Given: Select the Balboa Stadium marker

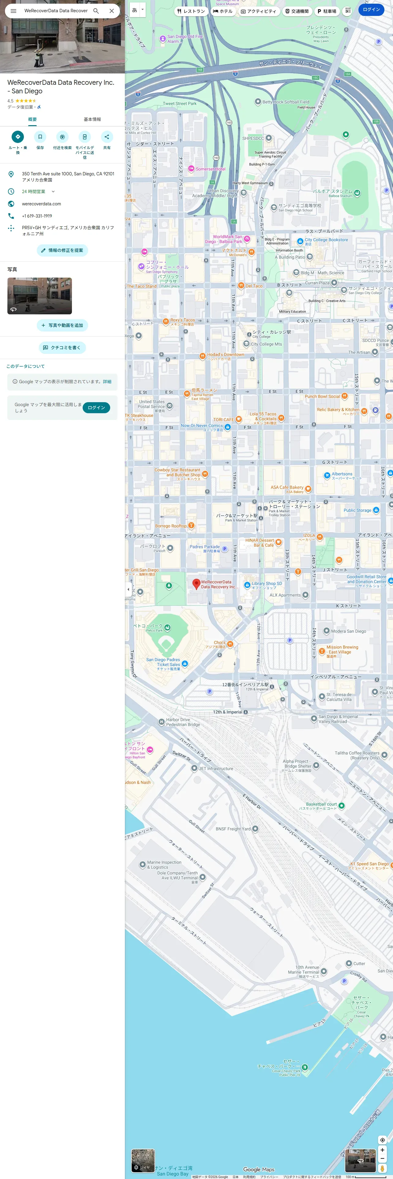Looking at the screenshot, I should click(x=357, y=193).
